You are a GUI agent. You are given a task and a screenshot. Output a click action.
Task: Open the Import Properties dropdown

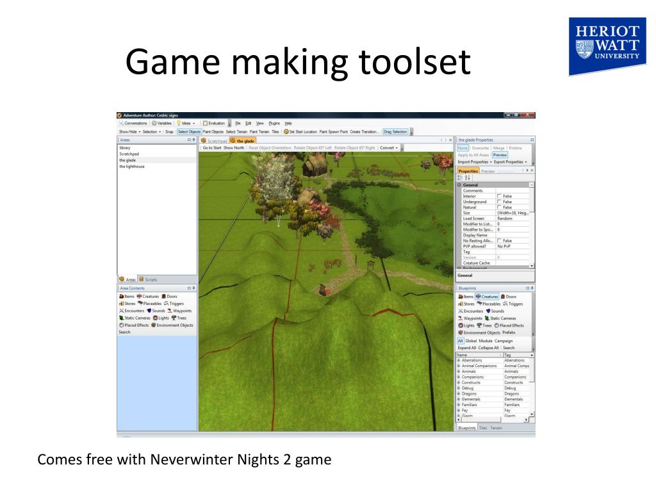[x=475, y=162]
